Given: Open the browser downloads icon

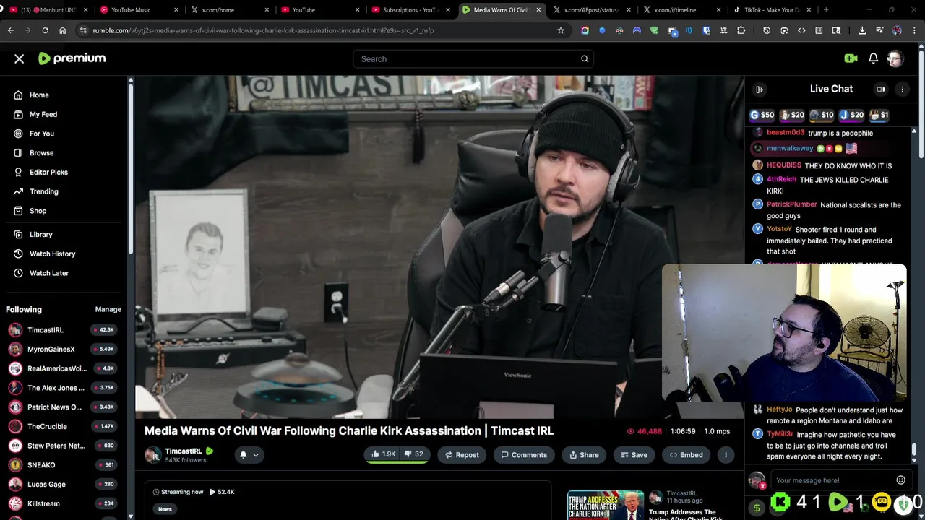Looking at the screenshot, I should (x=862, y=30).
